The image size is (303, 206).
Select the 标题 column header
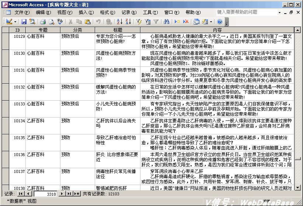(x=118, y=30)
